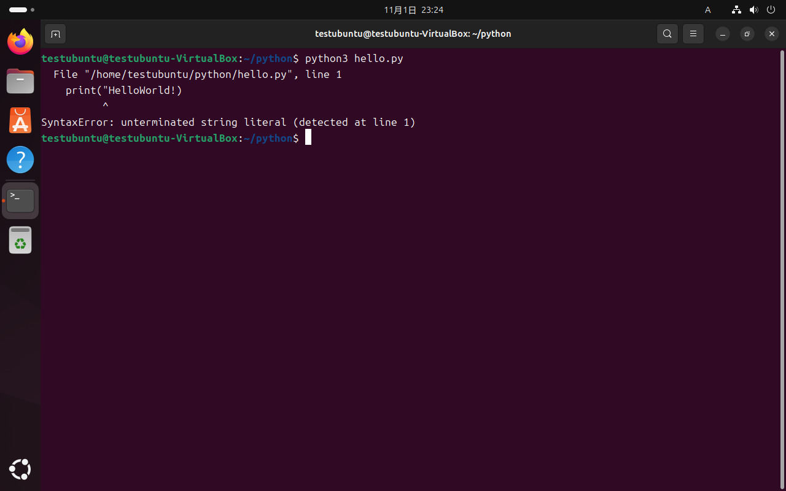
Task: Open App Center from the dock
Action: [20, 120]
